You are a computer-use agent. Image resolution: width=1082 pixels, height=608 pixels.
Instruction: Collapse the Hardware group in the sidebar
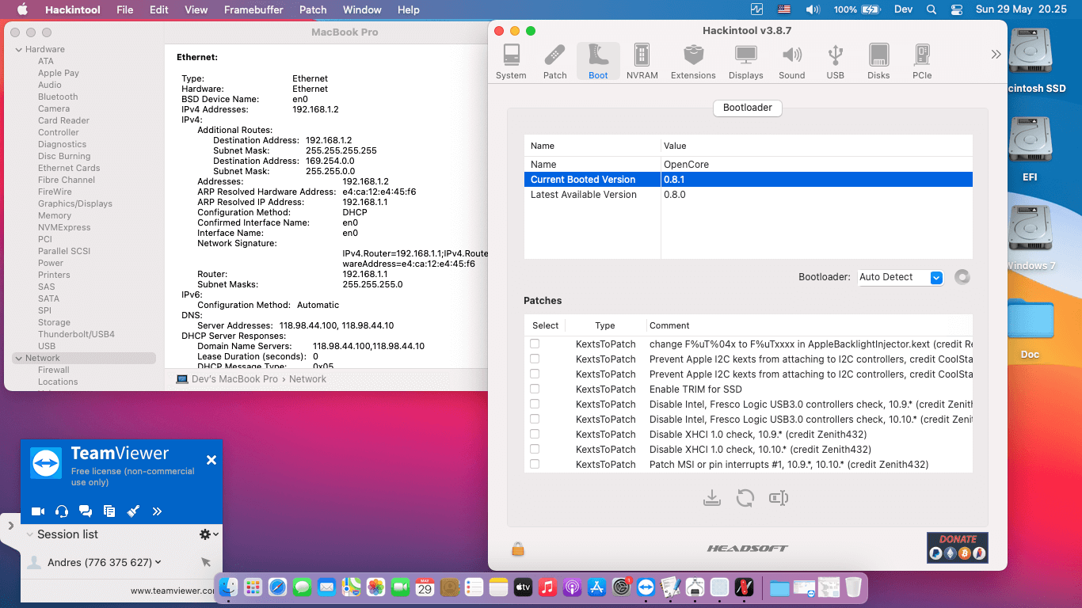(x=18, y=49)
